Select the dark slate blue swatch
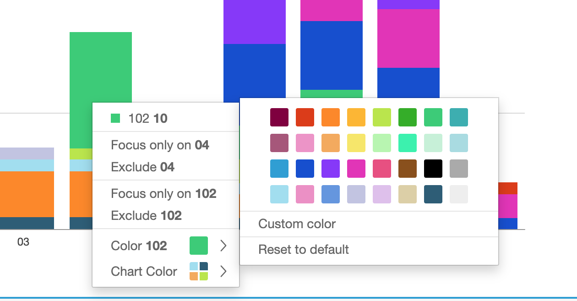Screen dimensions: 577x301 tap(433, 194)
